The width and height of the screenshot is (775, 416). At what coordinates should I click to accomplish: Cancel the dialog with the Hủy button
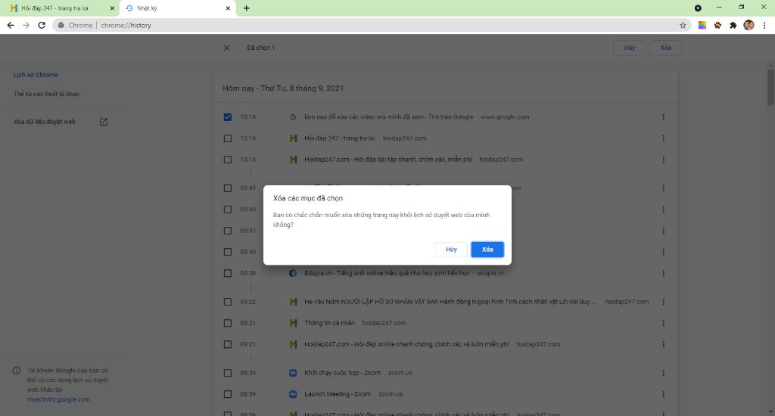(x=451, y=250)
